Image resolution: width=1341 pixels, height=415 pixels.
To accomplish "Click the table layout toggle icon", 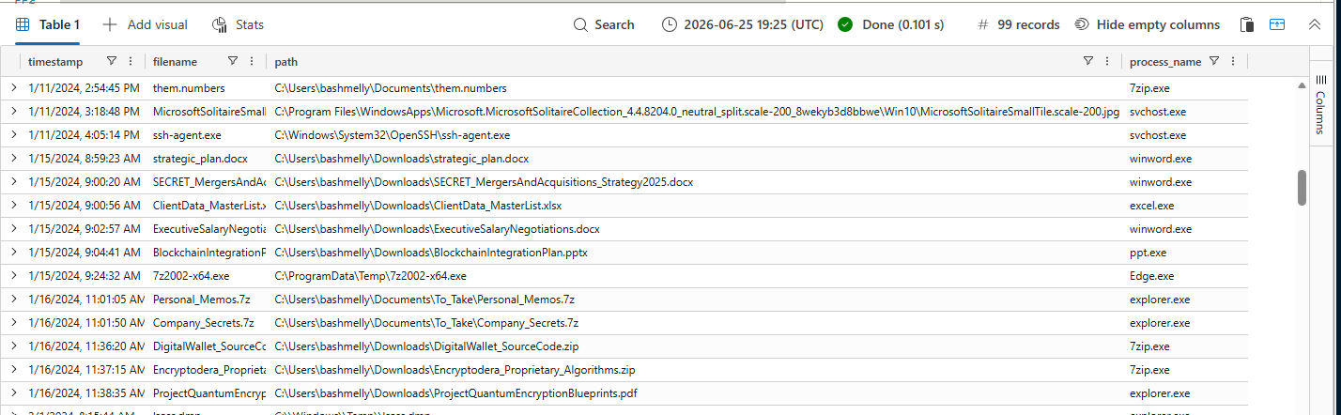I will coord(1277,24).
